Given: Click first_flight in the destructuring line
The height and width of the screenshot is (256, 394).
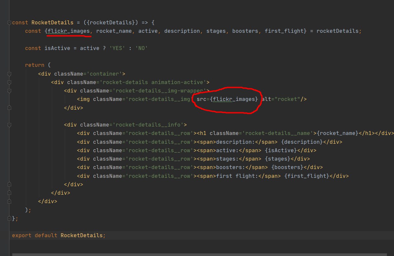Looking at the screenshot, I should point(284,31).
